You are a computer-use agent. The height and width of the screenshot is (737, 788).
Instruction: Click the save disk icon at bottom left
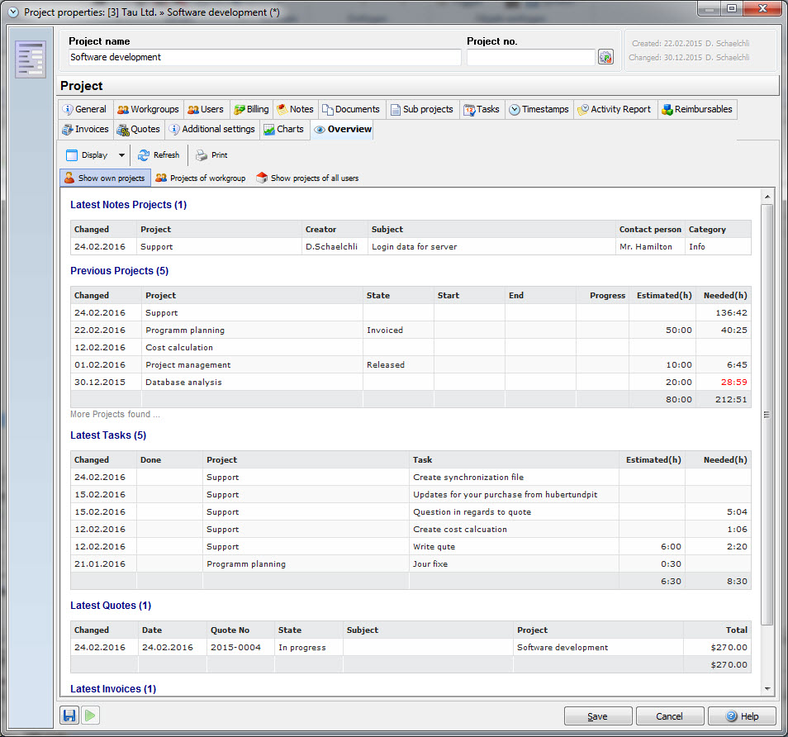click(x=69, y=716)
